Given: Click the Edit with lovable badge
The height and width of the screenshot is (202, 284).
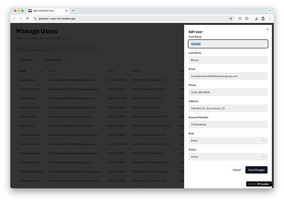Looking at the screenshot, I should [x=258, y=184].
